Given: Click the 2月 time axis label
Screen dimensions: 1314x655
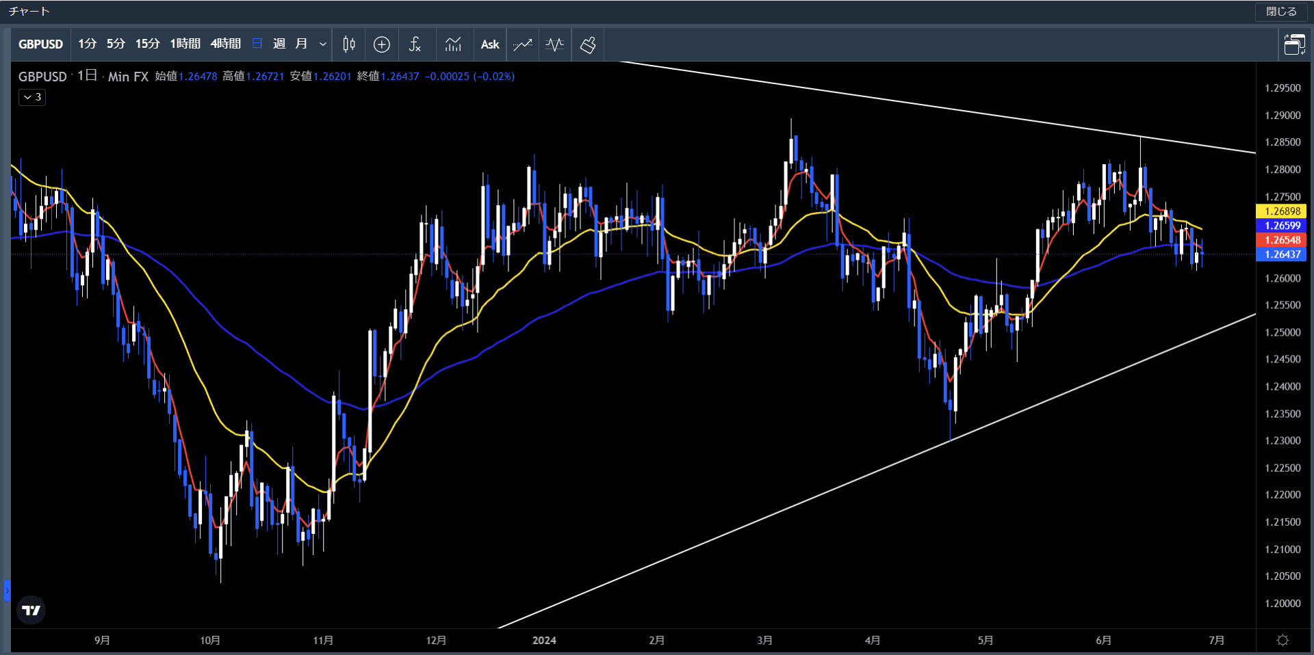Looking at the screenshot, I should [x=656, y=641].
